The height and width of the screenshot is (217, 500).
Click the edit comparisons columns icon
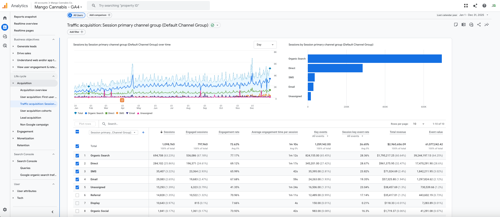click(x=464, y=25)
